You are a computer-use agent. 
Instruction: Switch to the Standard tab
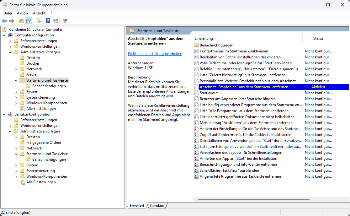157,206
